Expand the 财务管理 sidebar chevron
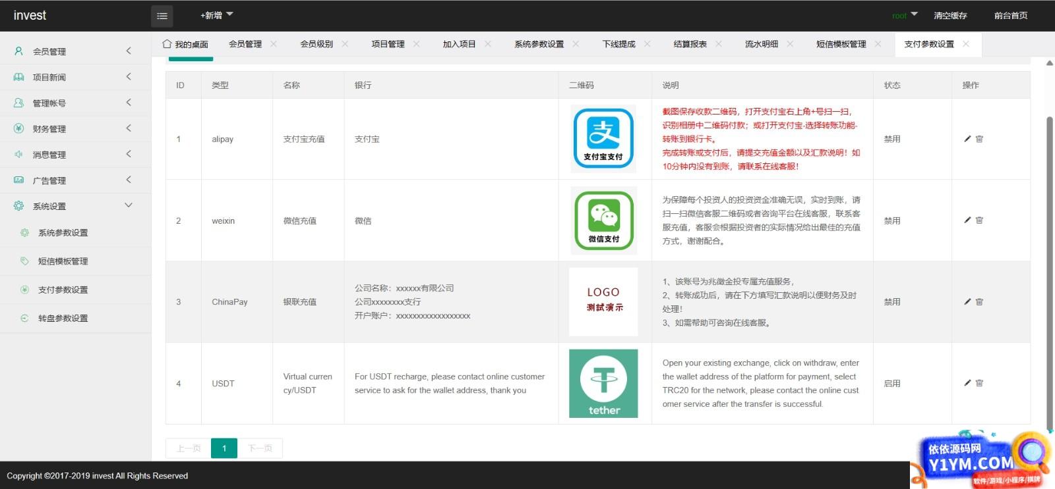This screenshot has height=489, width=1055. (129, 128)
